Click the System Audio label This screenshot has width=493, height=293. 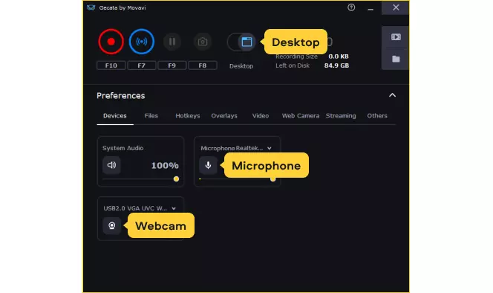(123, 148)
